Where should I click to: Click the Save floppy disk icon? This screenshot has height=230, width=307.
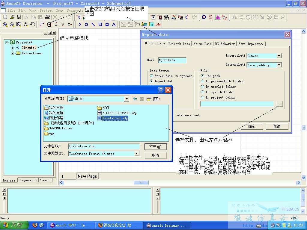(19, 17)
